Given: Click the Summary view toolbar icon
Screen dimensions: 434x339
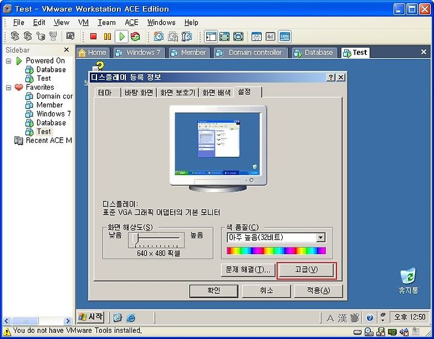Looking at the screenshot, I should tap(257, 36).
